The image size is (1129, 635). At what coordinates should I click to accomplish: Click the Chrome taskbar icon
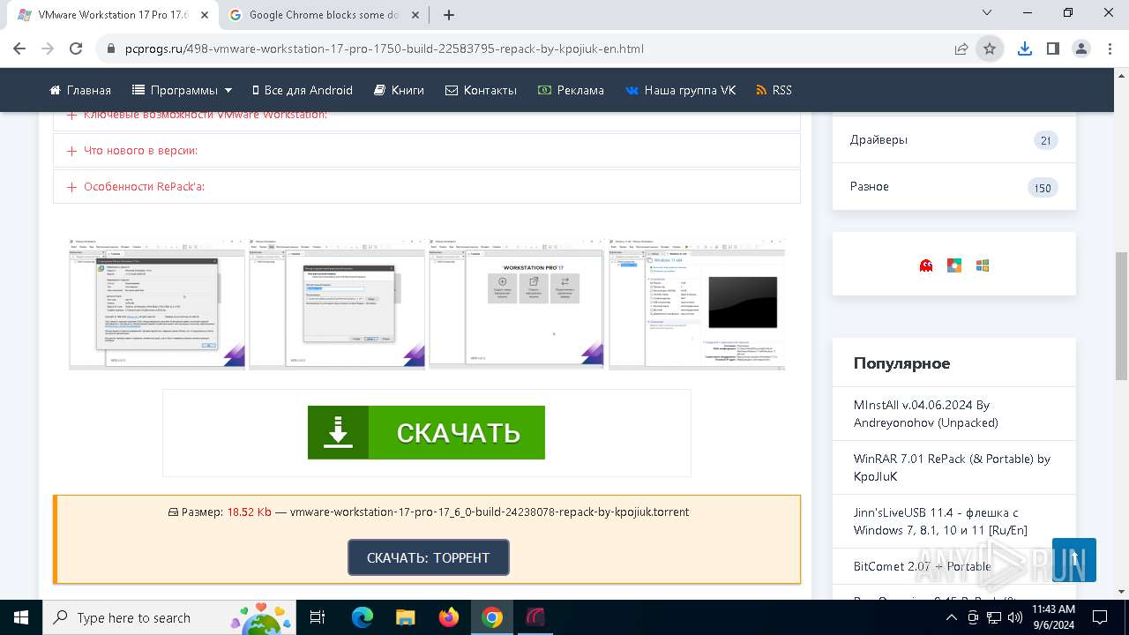pyautogui.click(x=492, y=617)
